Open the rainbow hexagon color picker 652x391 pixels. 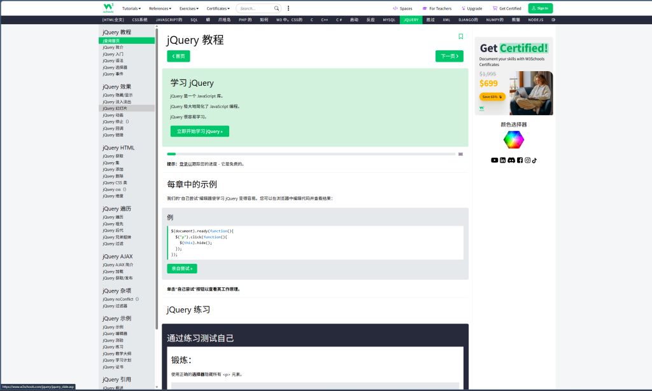(x=513, y=140)
